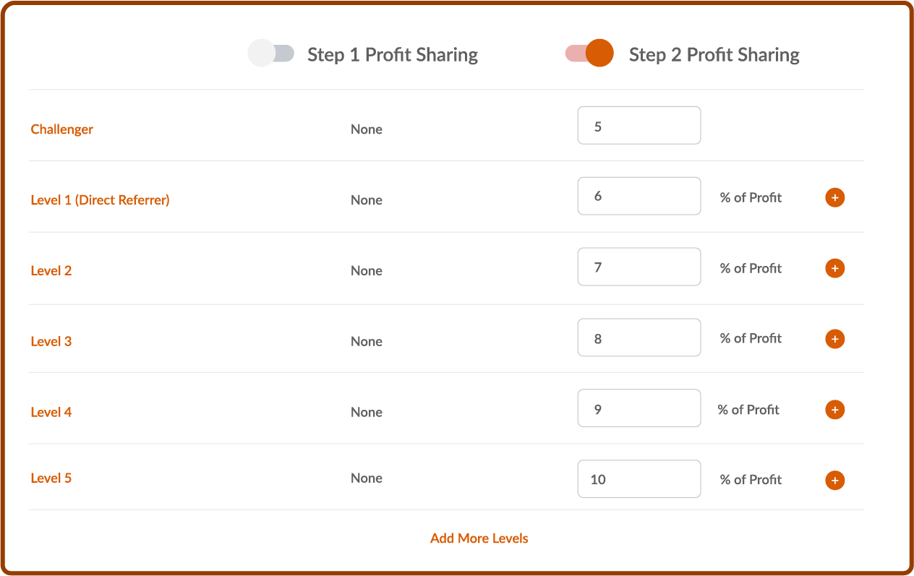
Task: Click Step 2 Profit Sharing heading text
Action: point(714,55)
